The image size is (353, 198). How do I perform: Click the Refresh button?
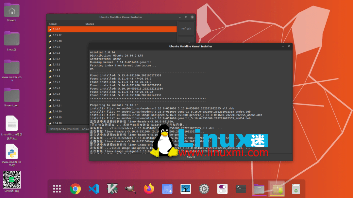[x=186, y=29]
